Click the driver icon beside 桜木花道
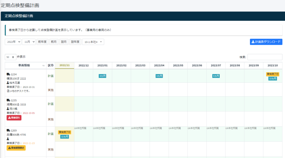Viewport: 285px width, 158px height. tap(8, 83)
